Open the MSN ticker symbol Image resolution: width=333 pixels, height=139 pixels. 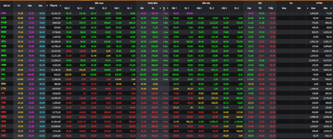tap(4, 32)
